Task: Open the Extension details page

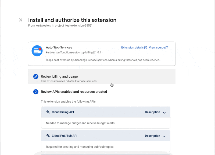Action: (x=132, y=47)
